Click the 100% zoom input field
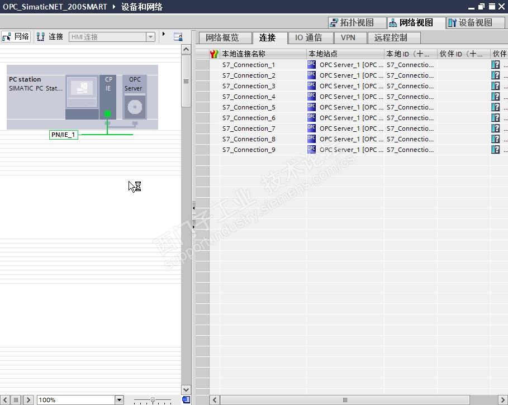Image resolution: width=508 pixels, height=405 pixels. pyautogui.click(x=76, y=400)
